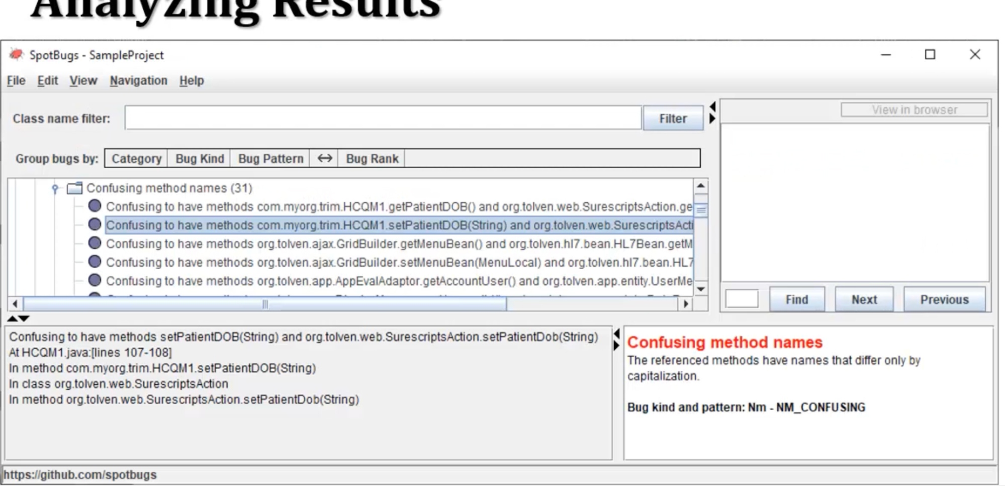This screenshot has width=1005, height=486.
Task: Click the tree horizontal scrollbar left arrow
Action: tap(15, 304)
